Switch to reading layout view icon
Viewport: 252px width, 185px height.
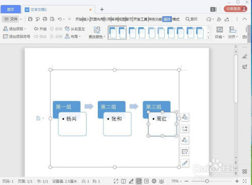click(123, 181)
